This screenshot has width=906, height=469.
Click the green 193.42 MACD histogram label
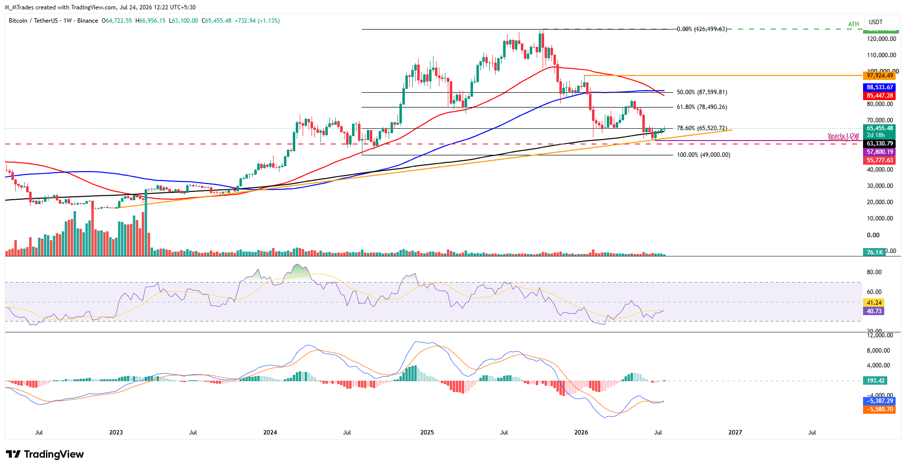875,381
